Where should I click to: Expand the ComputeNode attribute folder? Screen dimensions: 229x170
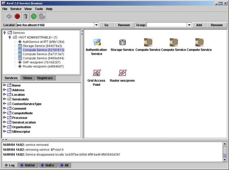coord(4,113)
